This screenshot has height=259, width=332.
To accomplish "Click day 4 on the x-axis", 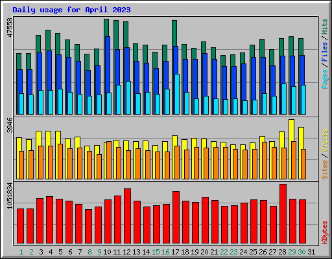I will pyautogui.click(x=51, y=252).
